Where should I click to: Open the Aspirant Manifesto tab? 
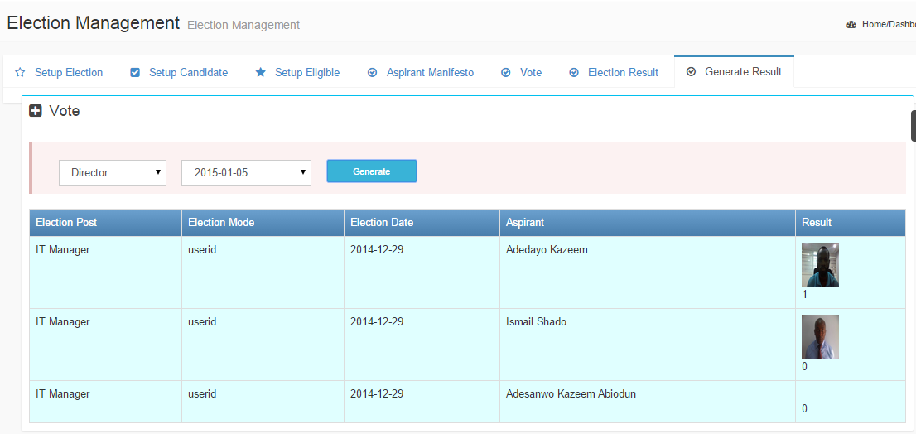coord(430,73)
